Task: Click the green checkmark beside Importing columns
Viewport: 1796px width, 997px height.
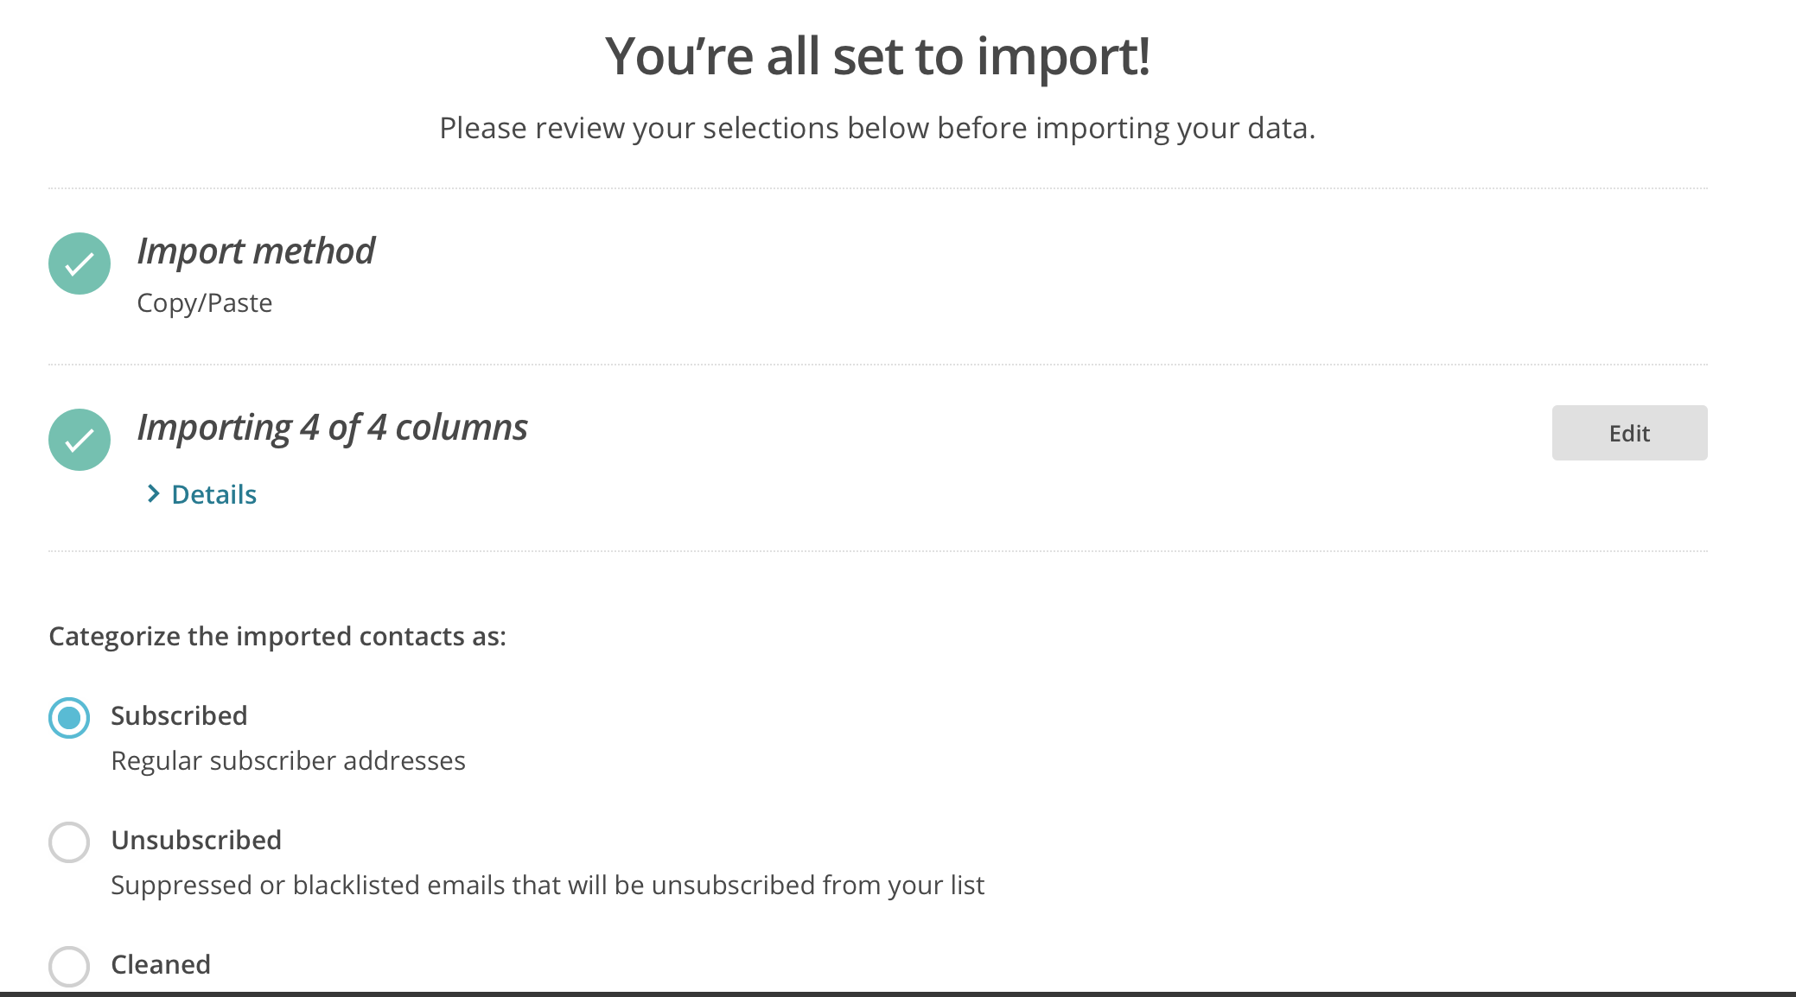Action: pos(80,440)
